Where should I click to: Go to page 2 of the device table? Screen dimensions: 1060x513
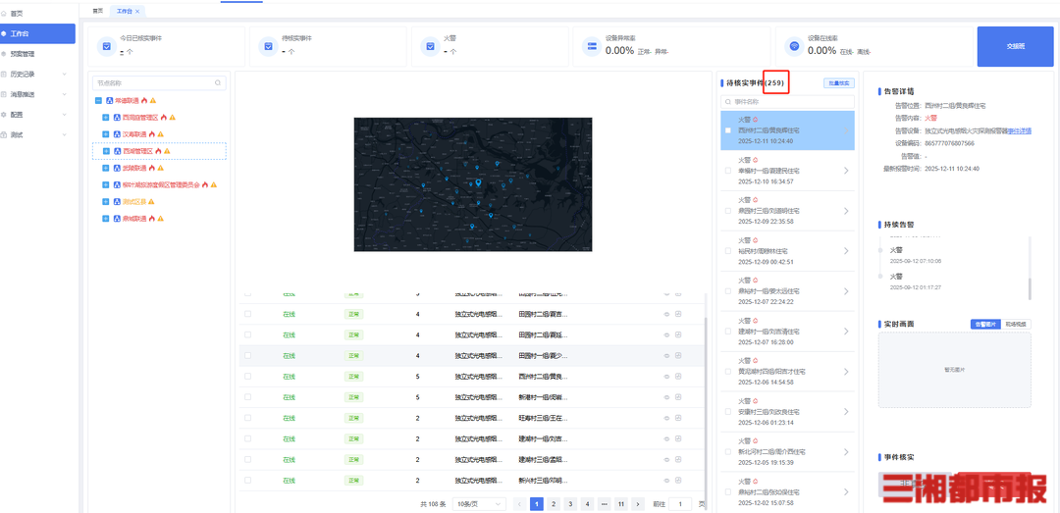click(554, 503)
